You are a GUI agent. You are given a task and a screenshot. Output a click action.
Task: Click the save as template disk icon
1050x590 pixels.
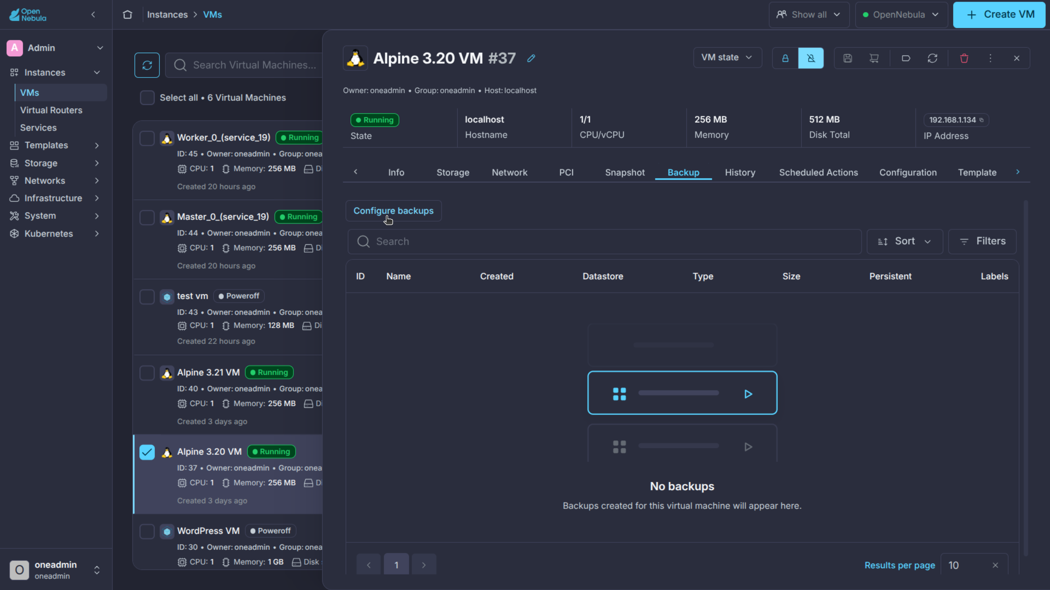(847, 58)
